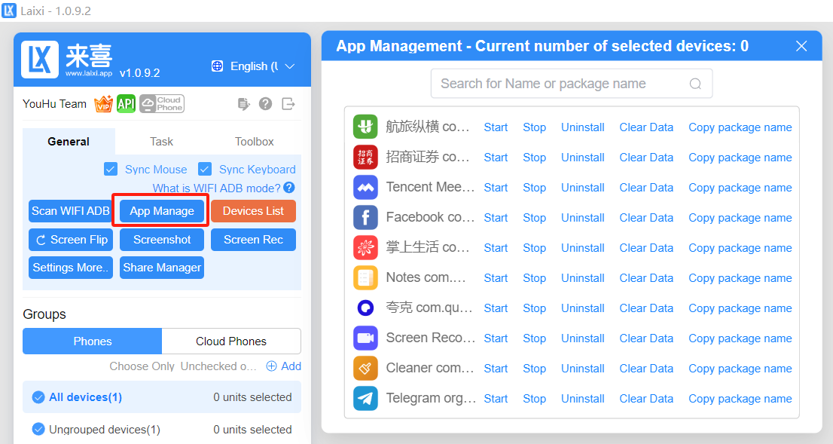Click Uninstall for Screen Recorder
833x444 pixels.
pos(583,338)
